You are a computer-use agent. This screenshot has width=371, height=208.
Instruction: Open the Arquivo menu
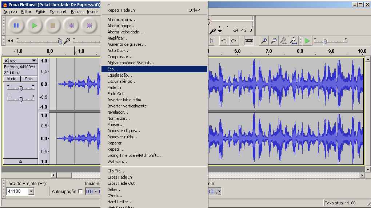click(x=10, y=12)
